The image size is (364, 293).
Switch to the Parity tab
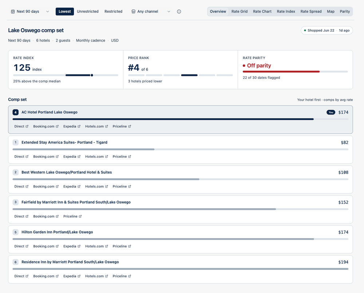coord(345,11)
